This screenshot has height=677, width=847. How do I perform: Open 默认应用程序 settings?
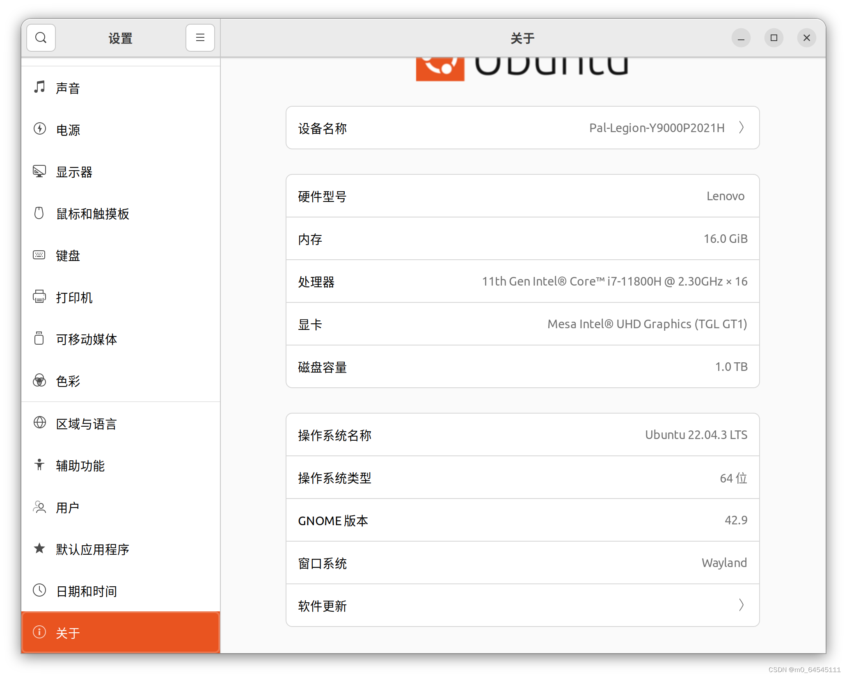pyautogui.click(x=121, y=549)
